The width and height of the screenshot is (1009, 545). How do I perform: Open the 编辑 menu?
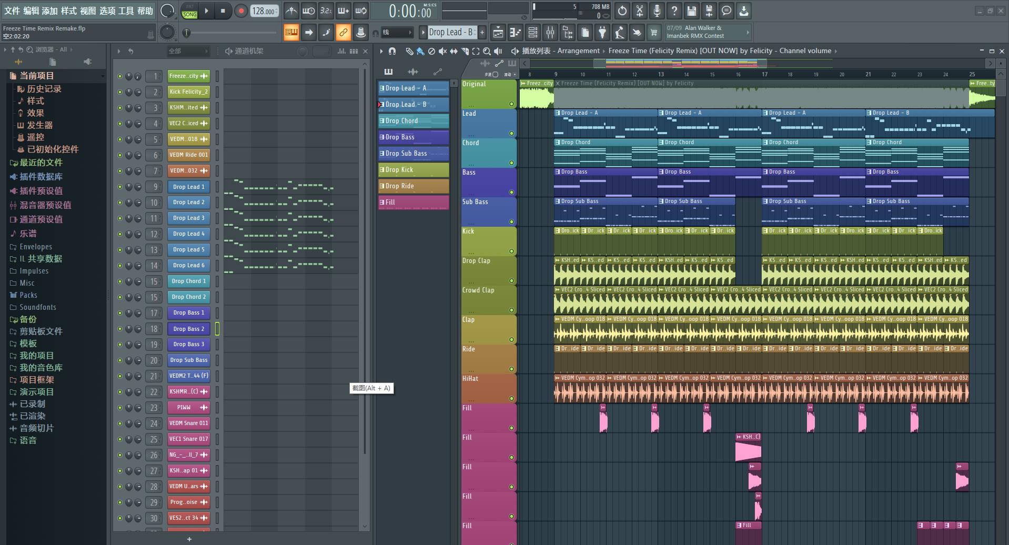pos(31,11)
